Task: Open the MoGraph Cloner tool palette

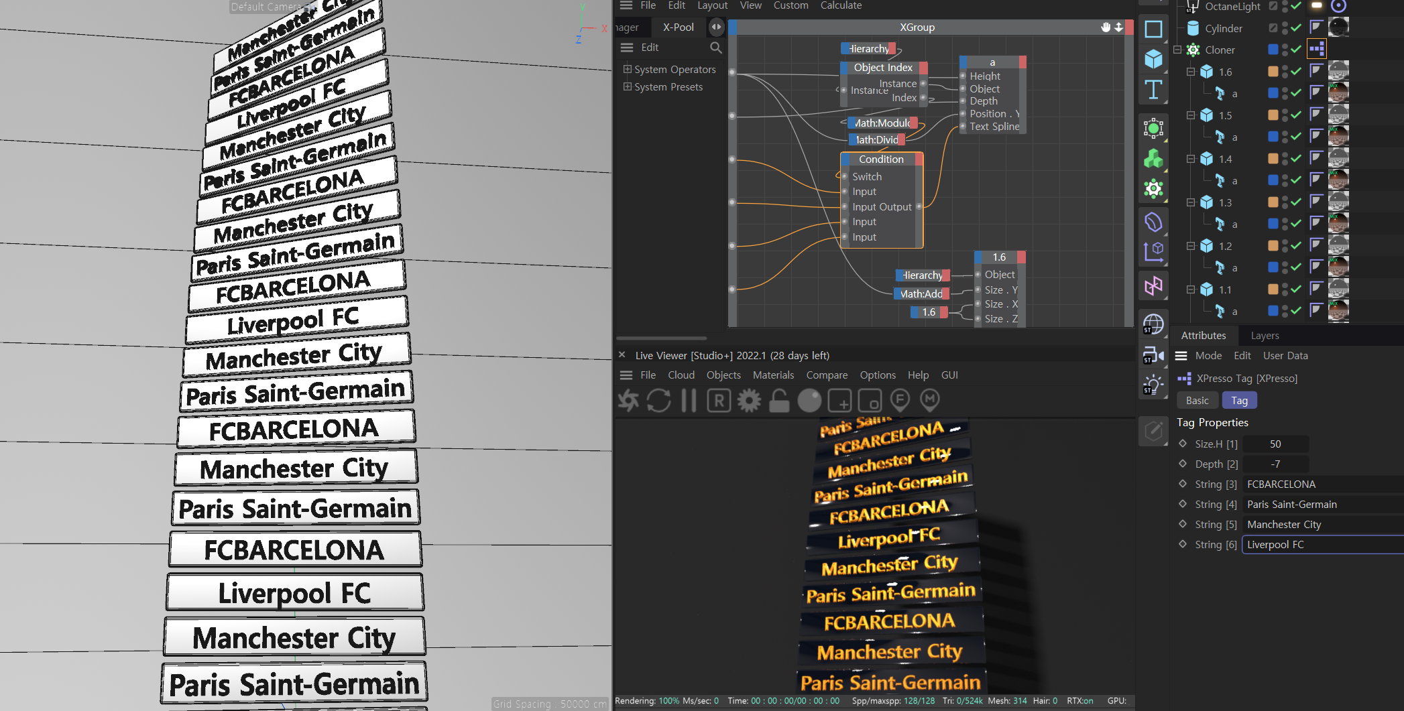Action: (x=1153, y=189)
